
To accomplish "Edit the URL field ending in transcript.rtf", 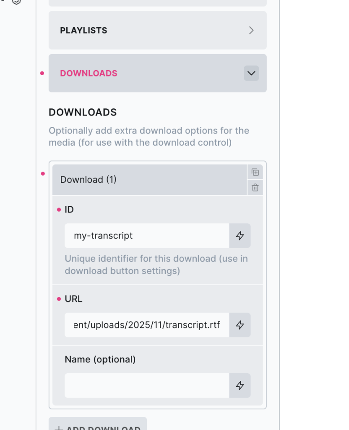I will (x=147, y=325).
